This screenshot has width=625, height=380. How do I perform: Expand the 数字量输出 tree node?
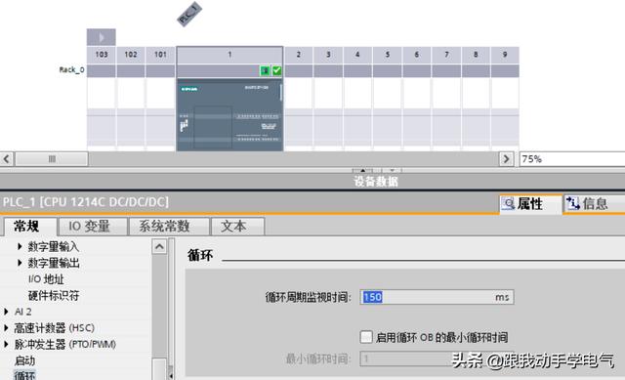tap(20, 263)
